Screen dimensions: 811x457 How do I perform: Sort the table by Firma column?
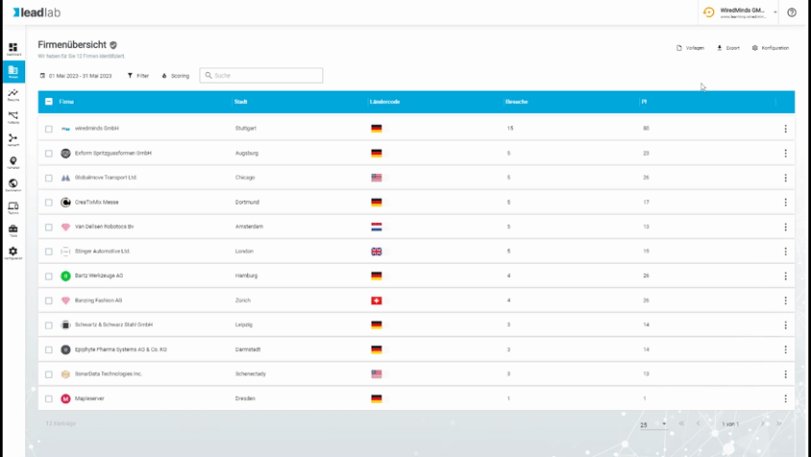pos(66,102)
